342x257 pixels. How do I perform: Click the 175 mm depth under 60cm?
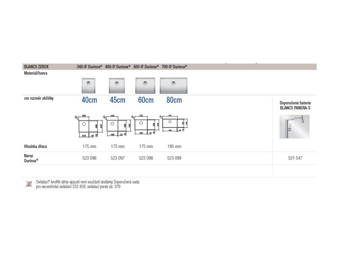pos(146,147)
